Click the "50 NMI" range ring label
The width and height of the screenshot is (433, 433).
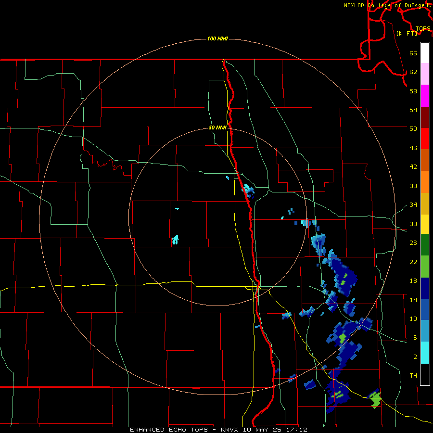(217, 127)
